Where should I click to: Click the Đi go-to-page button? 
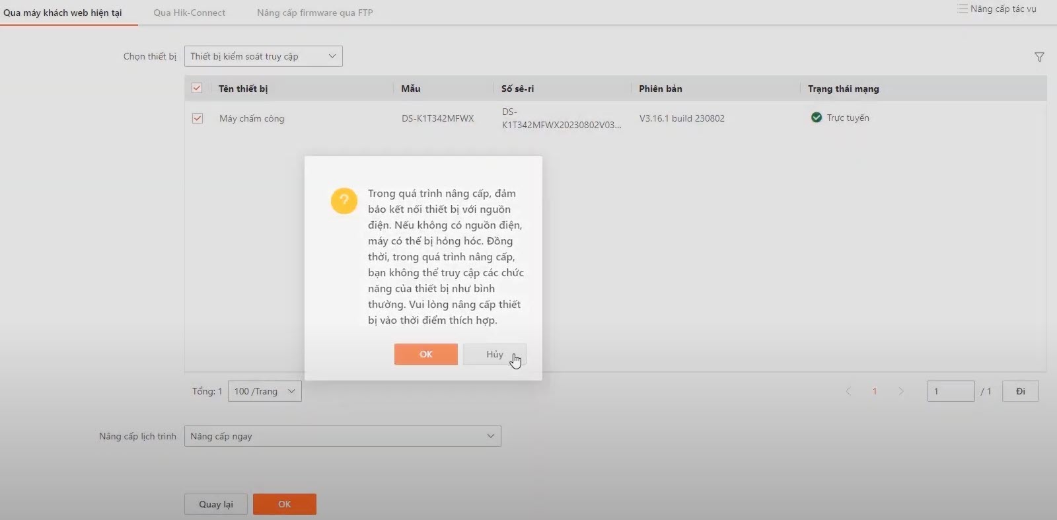click(1020, 391)
